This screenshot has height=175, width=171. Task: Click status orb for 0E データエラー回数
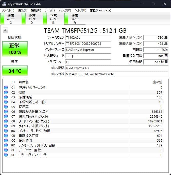pos(6,150)
